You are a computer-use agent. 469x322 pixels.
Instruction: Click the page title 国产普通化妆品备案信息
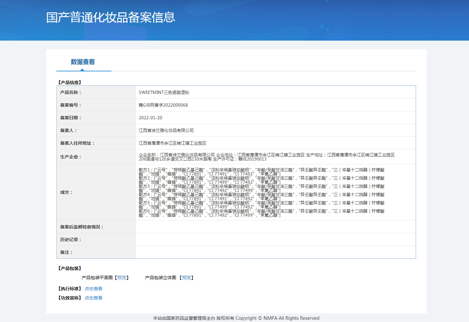[x=111, y=17]
